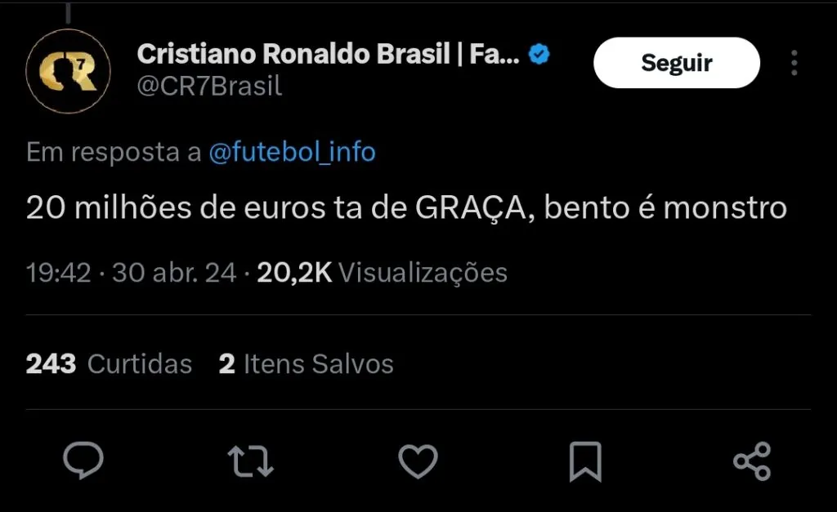Open the 2 Itens Salvos count
Screen dimensions: 837x512
tap(307, 363)
